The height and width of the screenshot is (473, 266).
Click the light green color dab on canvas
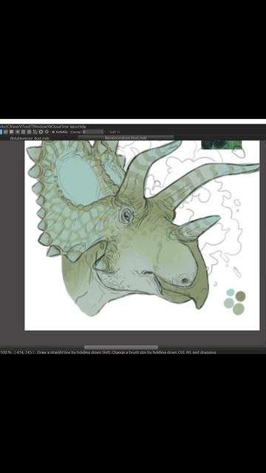tap(239, 309)
